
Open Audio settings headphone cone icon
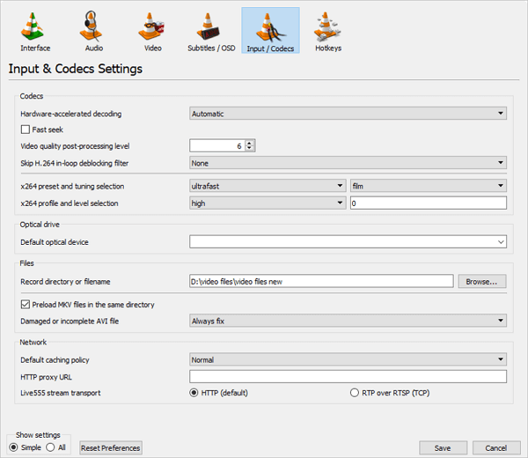(x=91, y=26)
